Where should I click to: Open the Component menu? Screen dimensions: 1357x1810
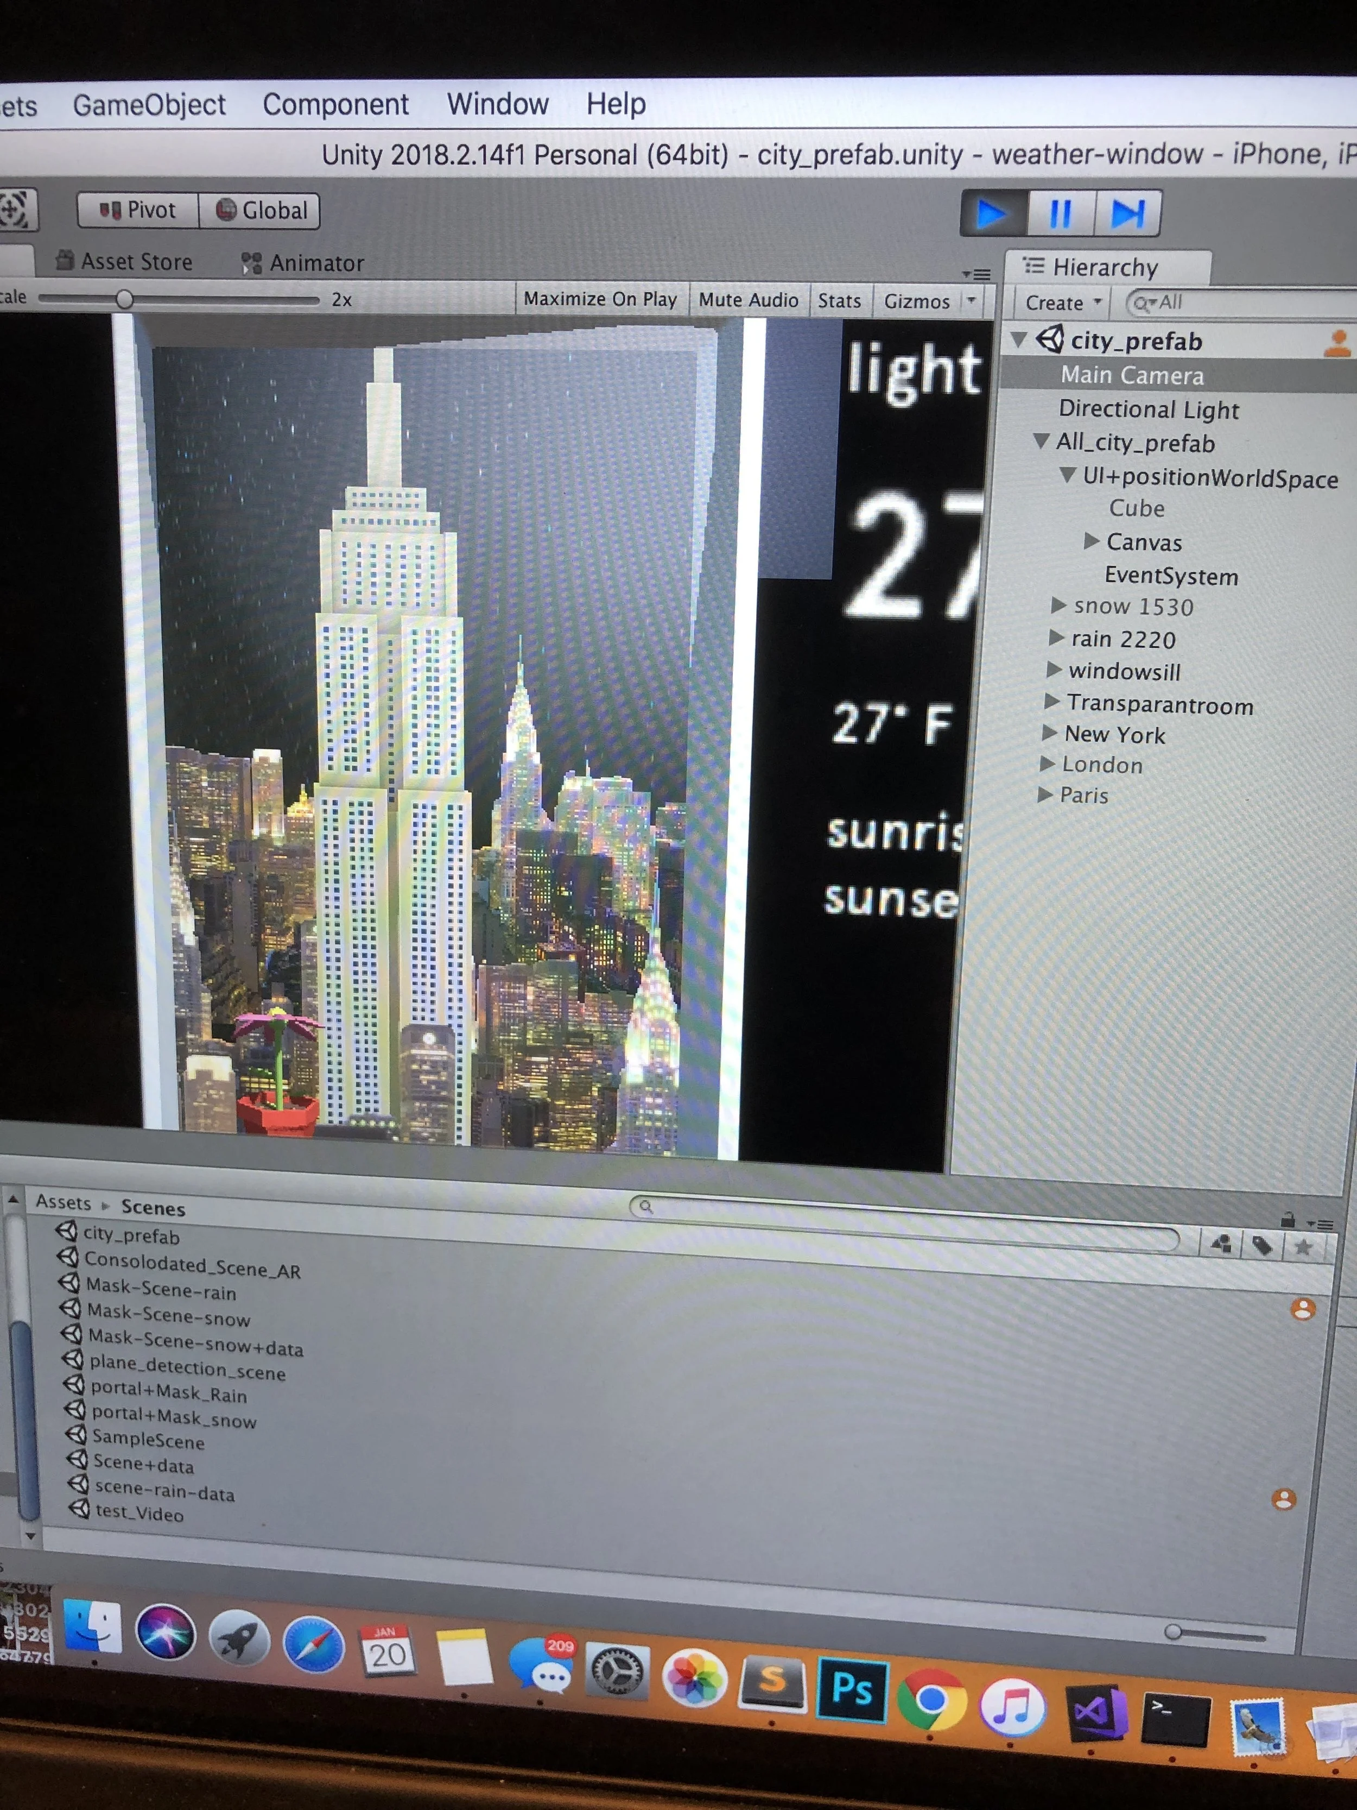click(x=335, y=104)
